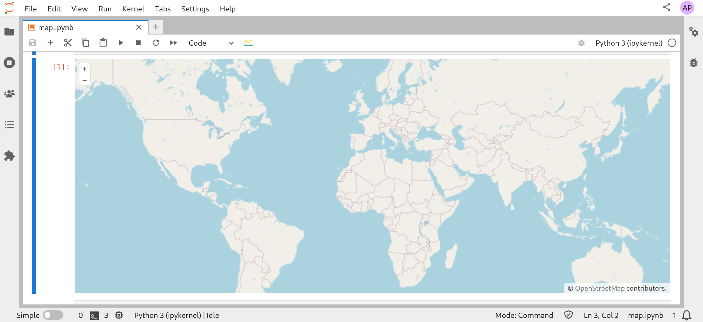
Task: Zoom in the map with plus button
Action: point(85,69)
